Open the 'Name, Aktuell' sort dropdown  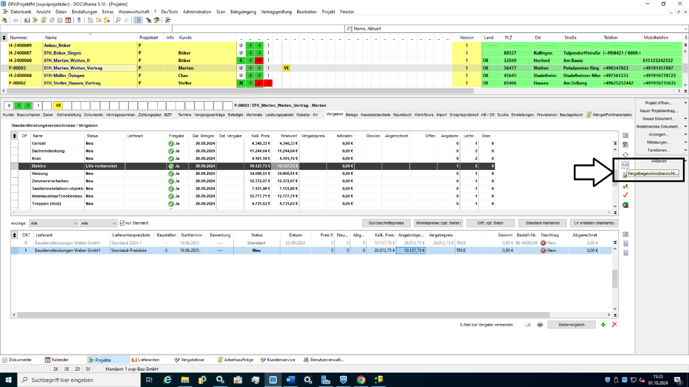coord(686,29)
